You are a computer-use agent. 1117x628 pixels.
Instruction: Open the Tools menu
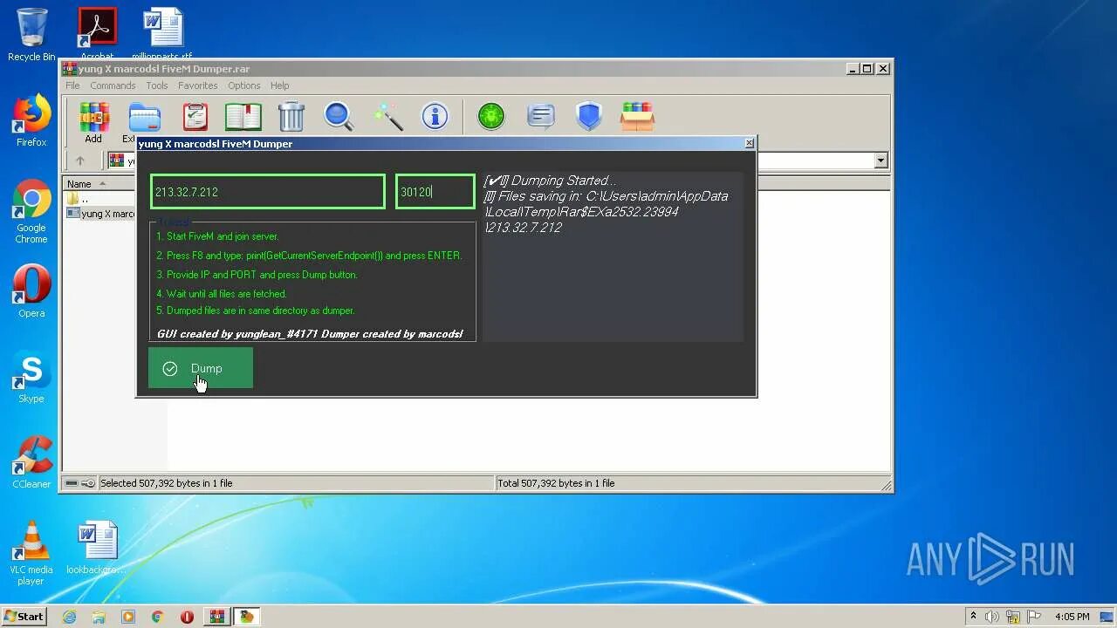click(157, 85)
